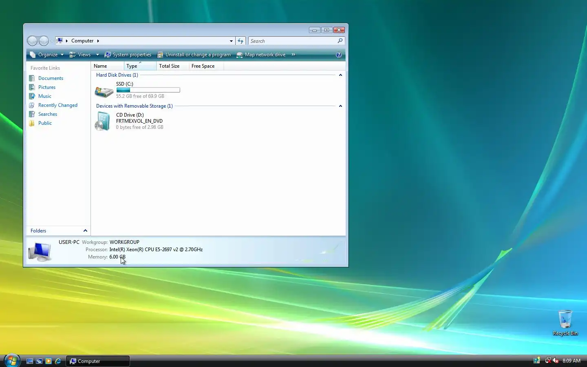Click the FRTMEXVOL_EN_DVD label

[x=139, y=121]
